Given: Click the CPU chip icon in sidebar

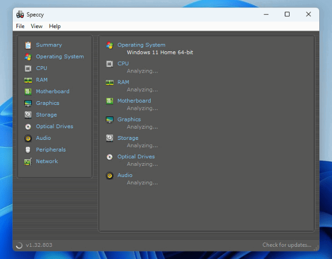Looking at the screenshot, I should click(28, 68).
